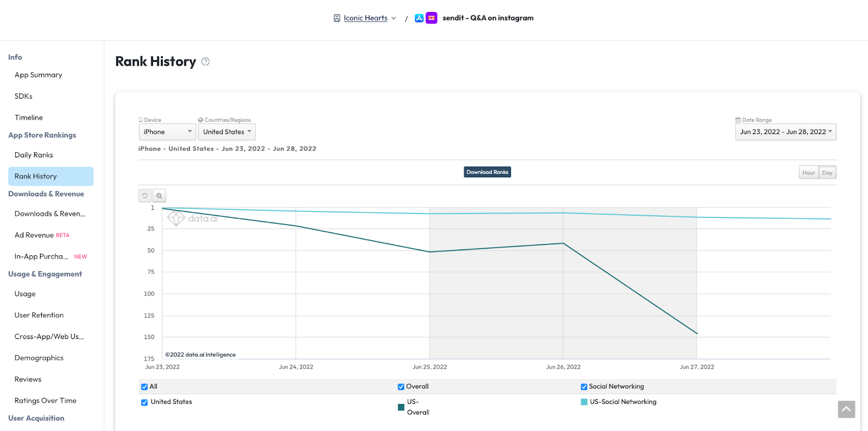Screen dimensions: 868x431
Task: Click the App Store icon in header
Action: [x=419, y=18]
